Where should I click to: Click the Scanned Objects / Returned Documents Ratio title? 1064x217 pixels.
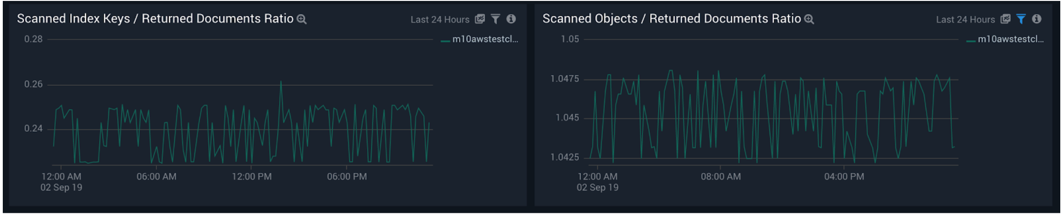click(x=672, y=19)
